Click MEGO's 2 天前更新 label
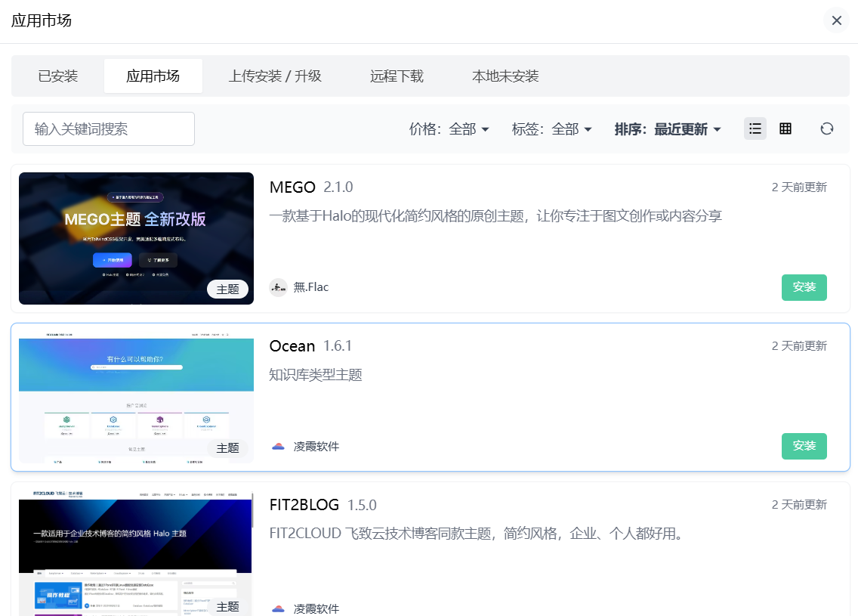The width and height of the screenshot is (858, 616). (799, 187)
